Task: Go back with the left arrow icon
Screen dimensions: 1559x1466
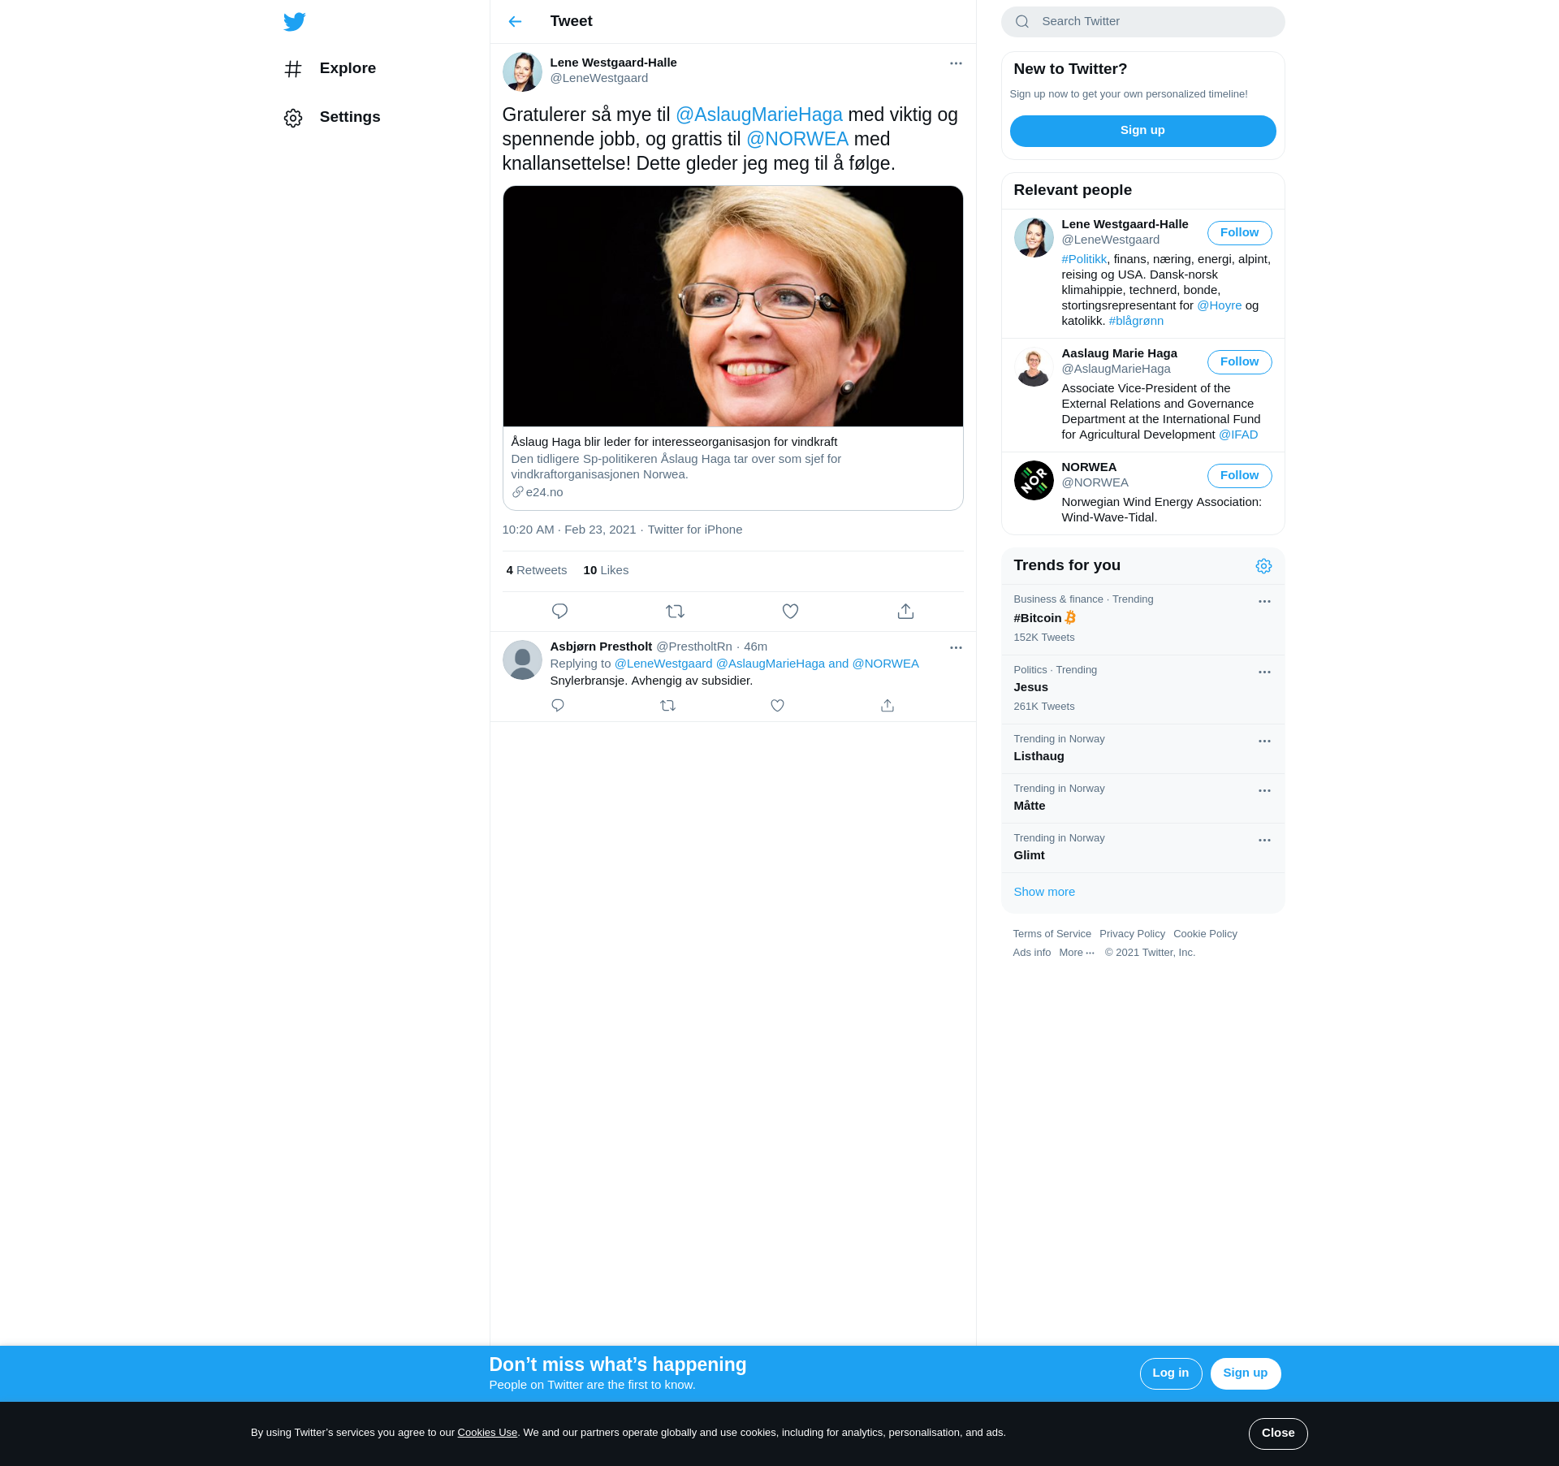Action: click(515, 22)
